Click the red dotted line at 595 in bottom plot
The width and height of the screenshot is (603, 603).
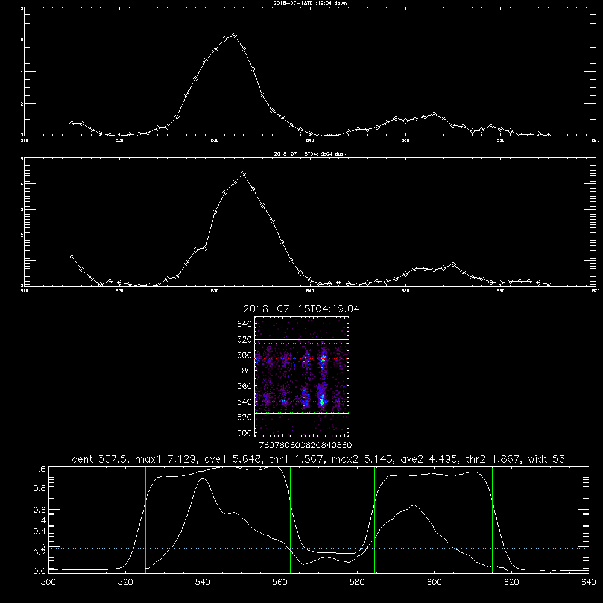tap(415, 520)
